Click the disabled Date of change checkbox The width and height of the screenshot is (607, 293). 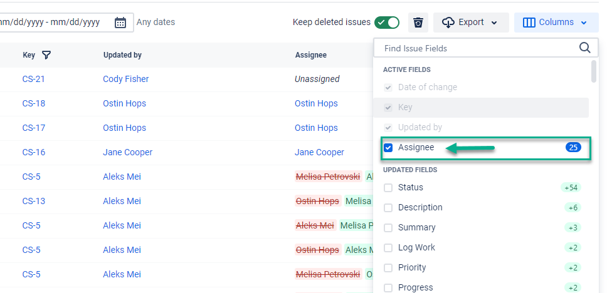point(388,88)
